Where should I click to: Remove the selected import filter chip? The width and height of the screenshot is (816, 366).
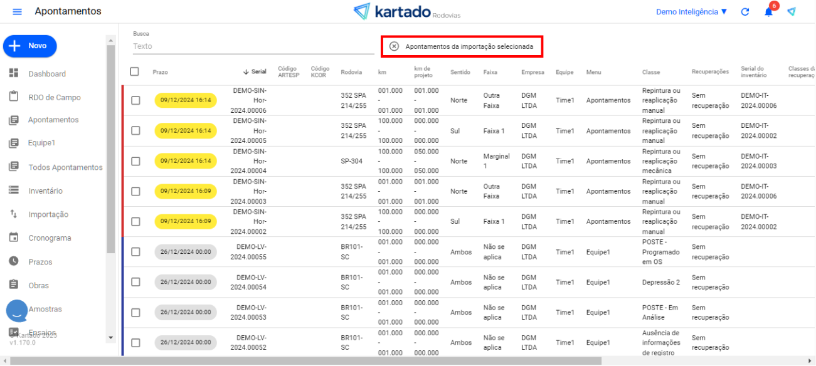(394, 46)
